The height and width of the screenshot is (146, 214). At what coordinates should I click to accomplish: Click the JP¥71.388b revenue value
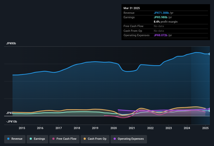click(161, 13)
